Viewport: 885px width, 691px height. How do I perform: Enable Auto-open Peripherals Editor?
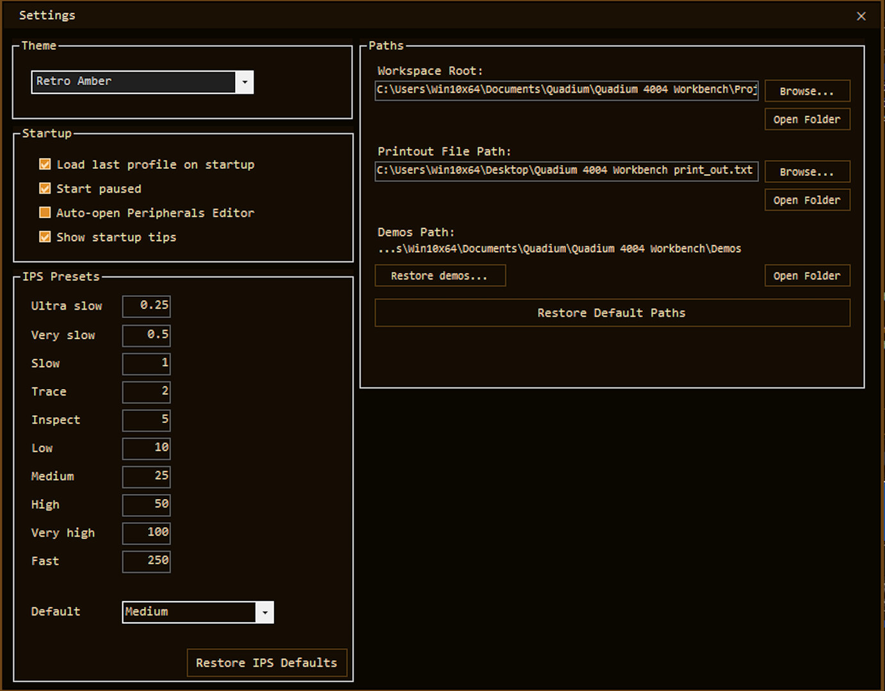point(45,212)
